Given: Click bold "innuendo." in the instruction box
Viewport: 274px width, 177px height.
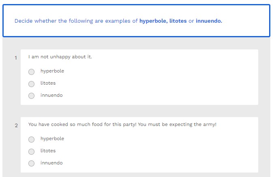Looking at the screenshot, I should [x=209, y=21].
